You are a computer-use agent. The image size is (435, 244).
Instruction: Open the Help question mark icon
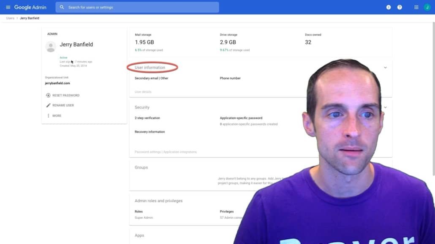click(400, 7)
